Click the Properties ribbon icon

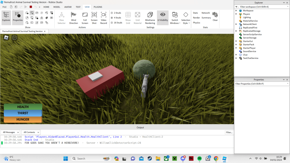[x=18, y=18]
